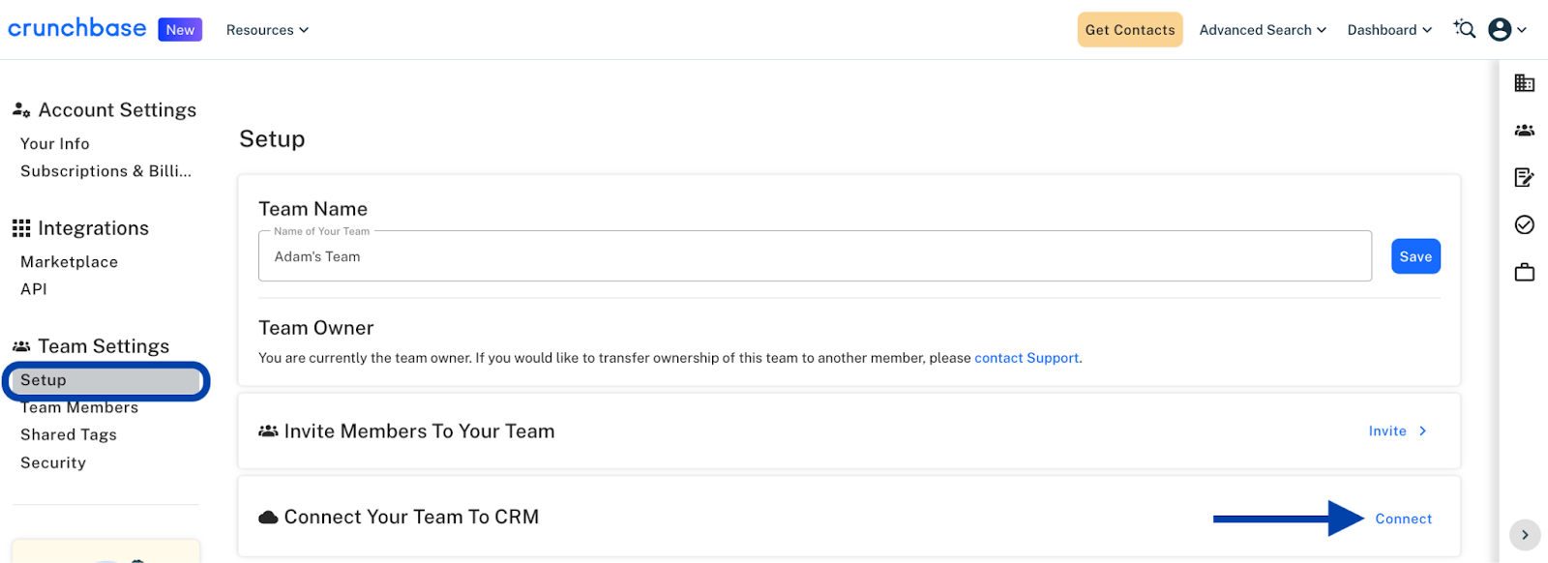Open Shared Tags settings page

pyautogui.click(x=69, y=435)
